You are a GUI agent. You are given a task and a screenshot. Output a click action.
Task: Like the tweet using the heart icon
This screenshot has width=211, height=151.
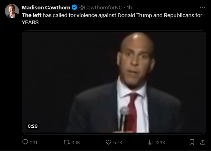108,142
